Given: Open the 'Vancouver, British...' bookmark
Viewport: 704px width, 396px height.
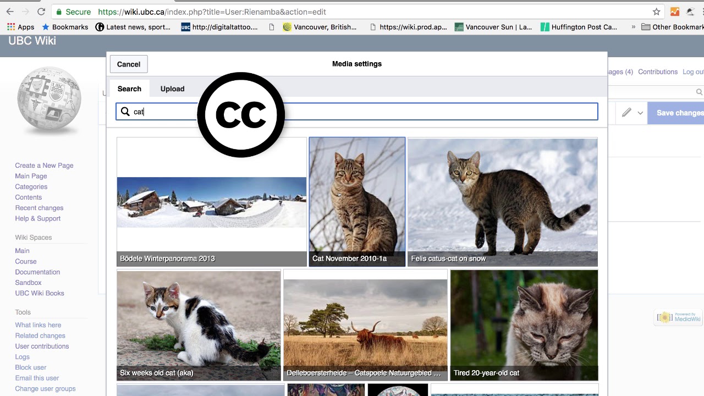Looking at the screenshot, I should pyautogui.click(x=320, y=27).
